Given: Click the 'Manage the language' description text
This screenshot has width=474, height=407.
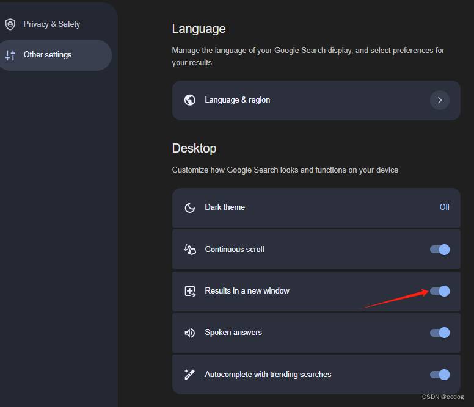Looking at the screenshot, I should click(308, 57).
